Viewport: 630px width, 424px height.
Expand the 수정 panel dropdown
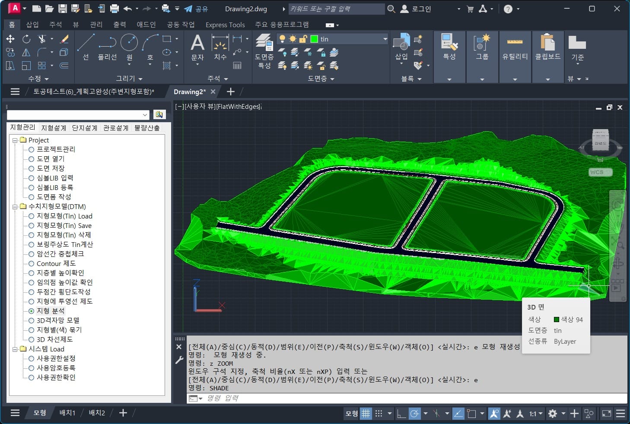38,79
